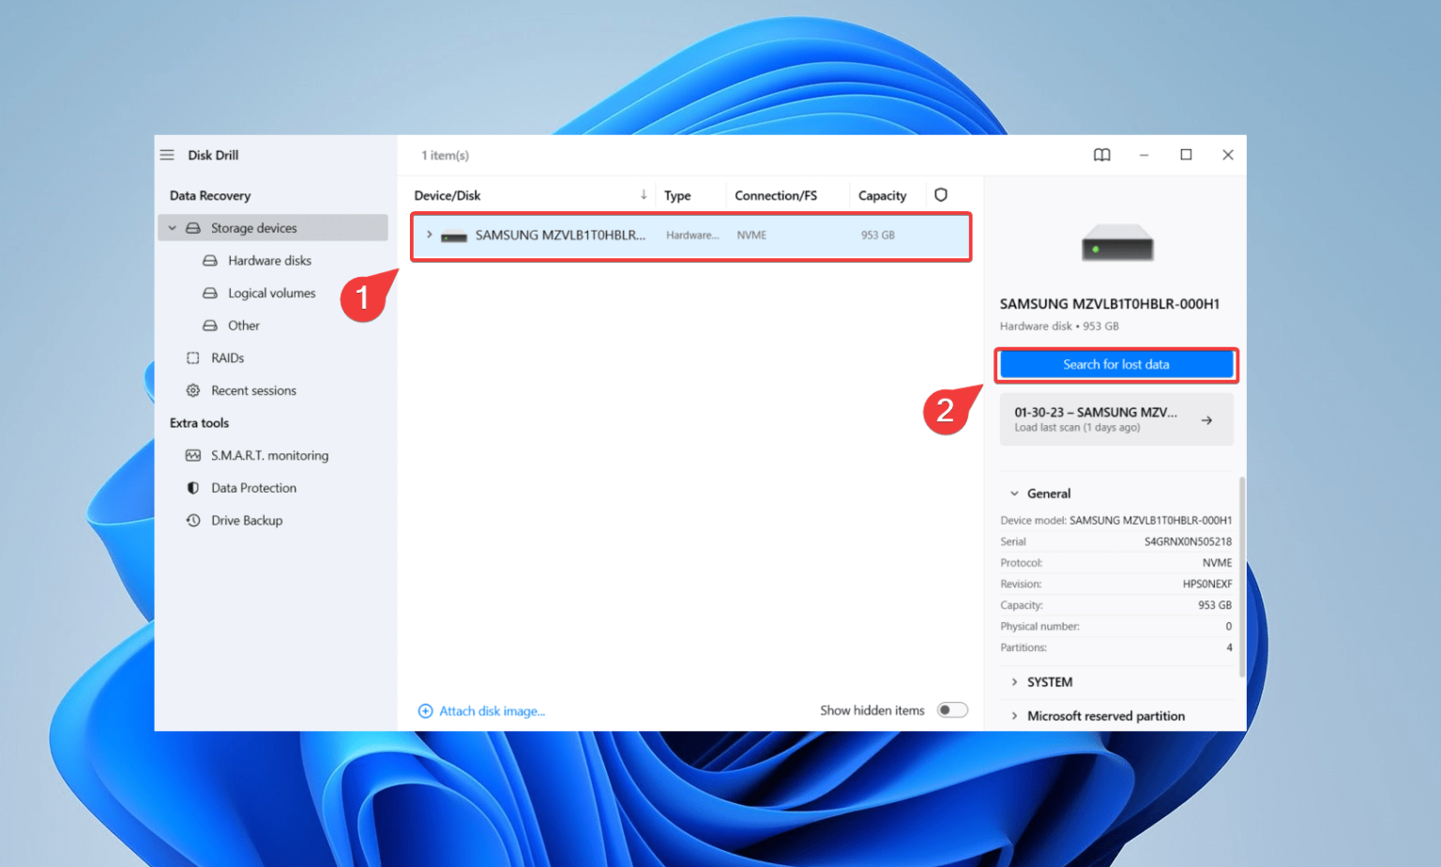Open Recent sessions
The width and height of the screenshot is (1441, 867).
(x=253, y=390)
